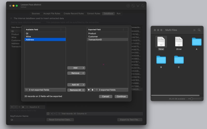Select Customer in Exported Field list
This screenshot has width=207, height=129.
[93, 37]
